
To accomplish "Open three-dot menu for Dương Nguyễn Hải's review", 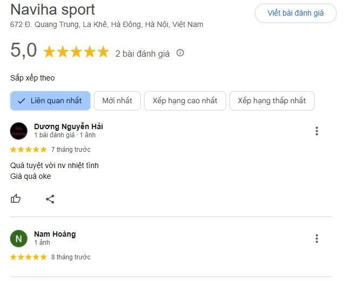I will tap(316, 131).
